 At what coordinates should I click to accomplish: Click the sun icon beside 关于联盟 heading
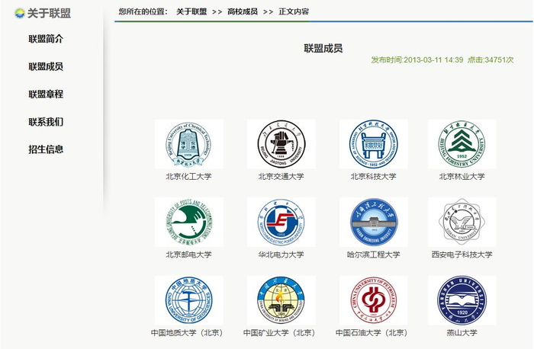point(20,14)
